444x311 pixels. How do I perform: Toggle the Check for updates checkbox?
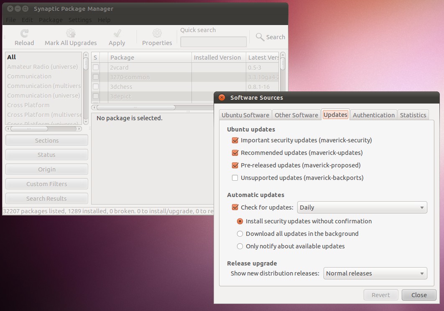pos(235,207)
